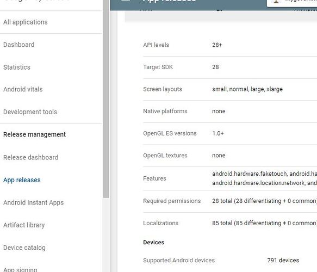The image size is (317, 272).
Task: Open All applications in sidebar
Action: click(x=25, y=22)
